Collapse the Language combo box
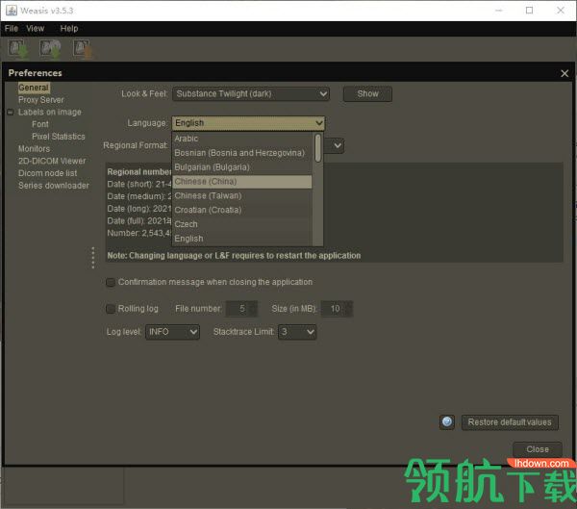 248,122
